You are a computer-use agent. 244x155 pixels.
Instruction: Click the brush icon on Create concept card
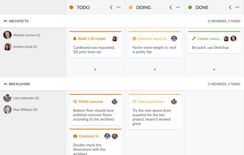[194, 39]
